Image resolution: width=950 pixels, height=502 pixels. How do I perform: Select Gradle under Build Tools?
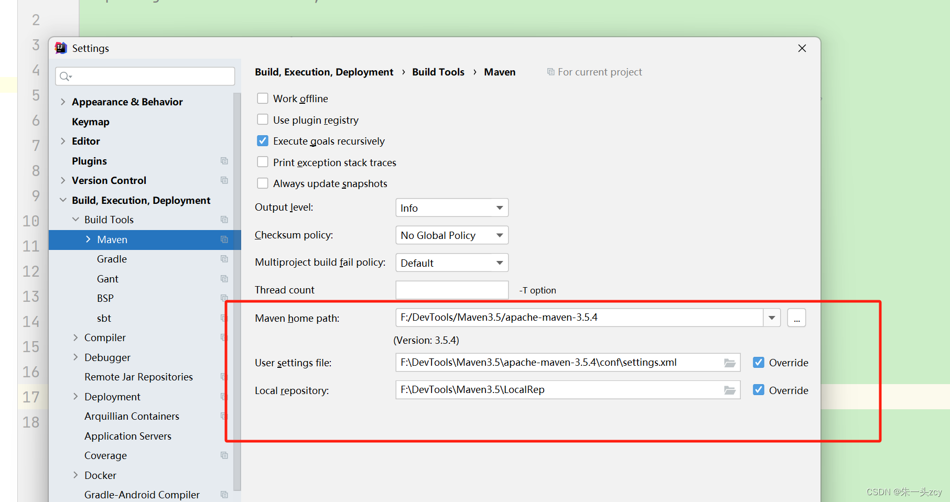(x=112, y=259)
